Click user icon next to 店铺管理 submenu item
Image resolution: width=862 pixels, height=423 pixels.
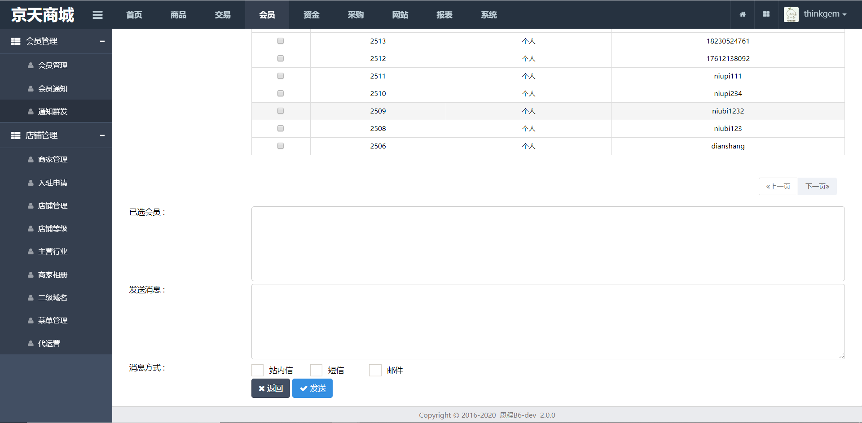pos(31,206)
